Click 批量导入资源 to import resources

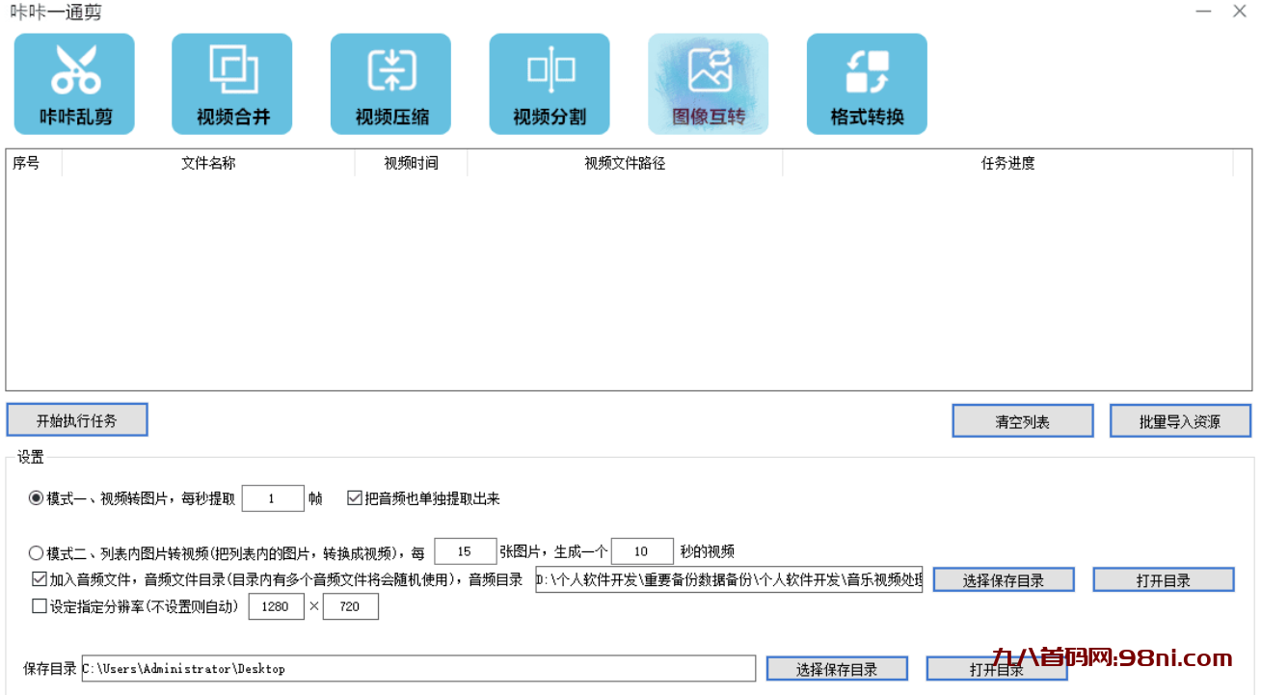1180,420
